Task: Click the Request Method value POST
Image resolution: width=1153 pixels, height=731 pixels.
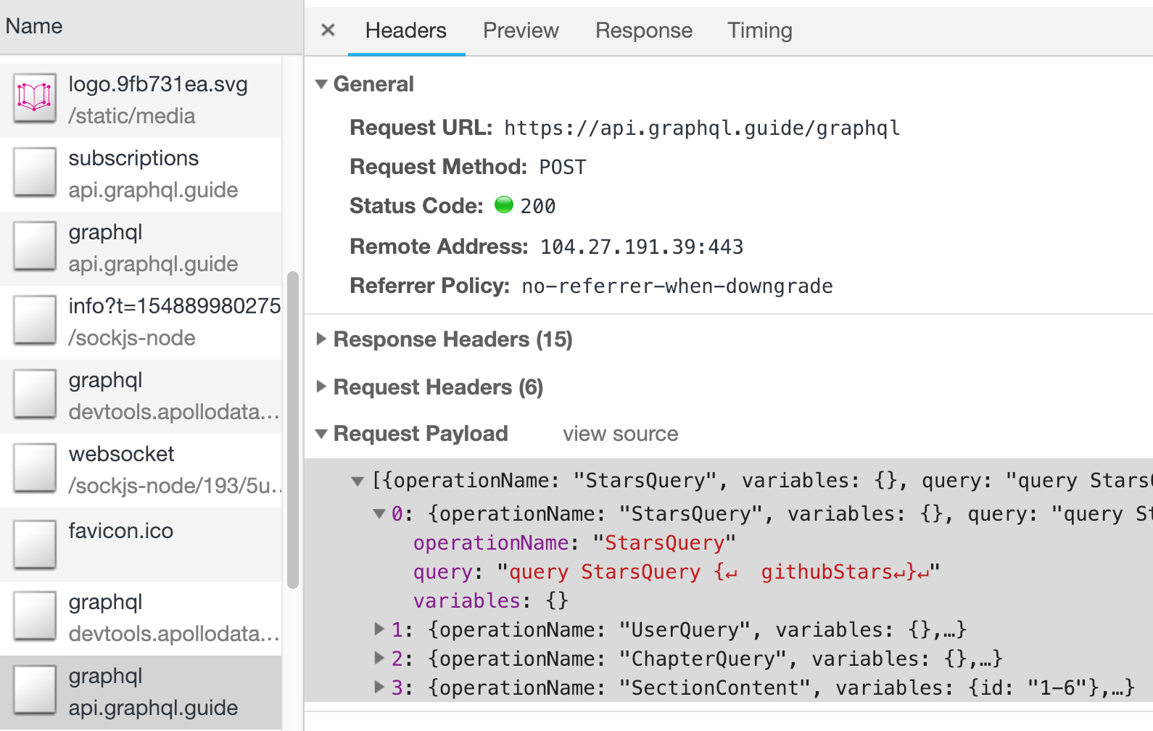Action: tap(562, 168)
